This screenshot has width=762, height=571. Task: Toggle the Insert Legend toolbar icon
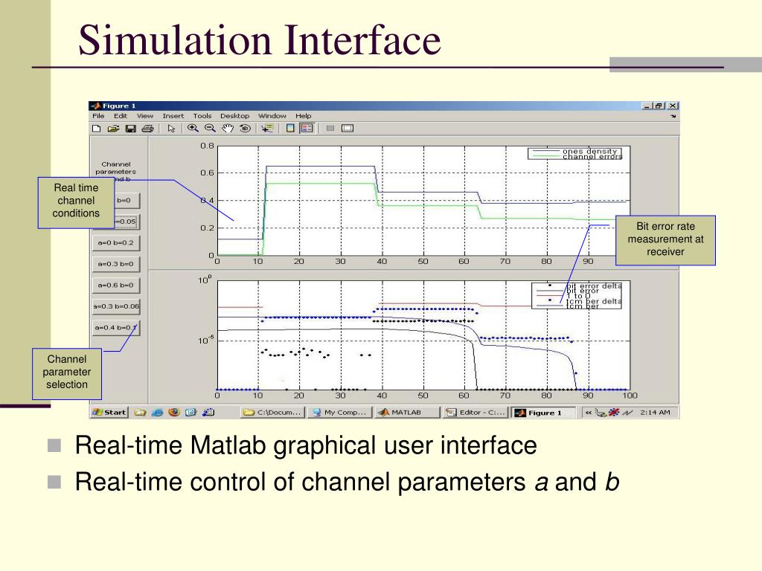[x=307, y=128]
